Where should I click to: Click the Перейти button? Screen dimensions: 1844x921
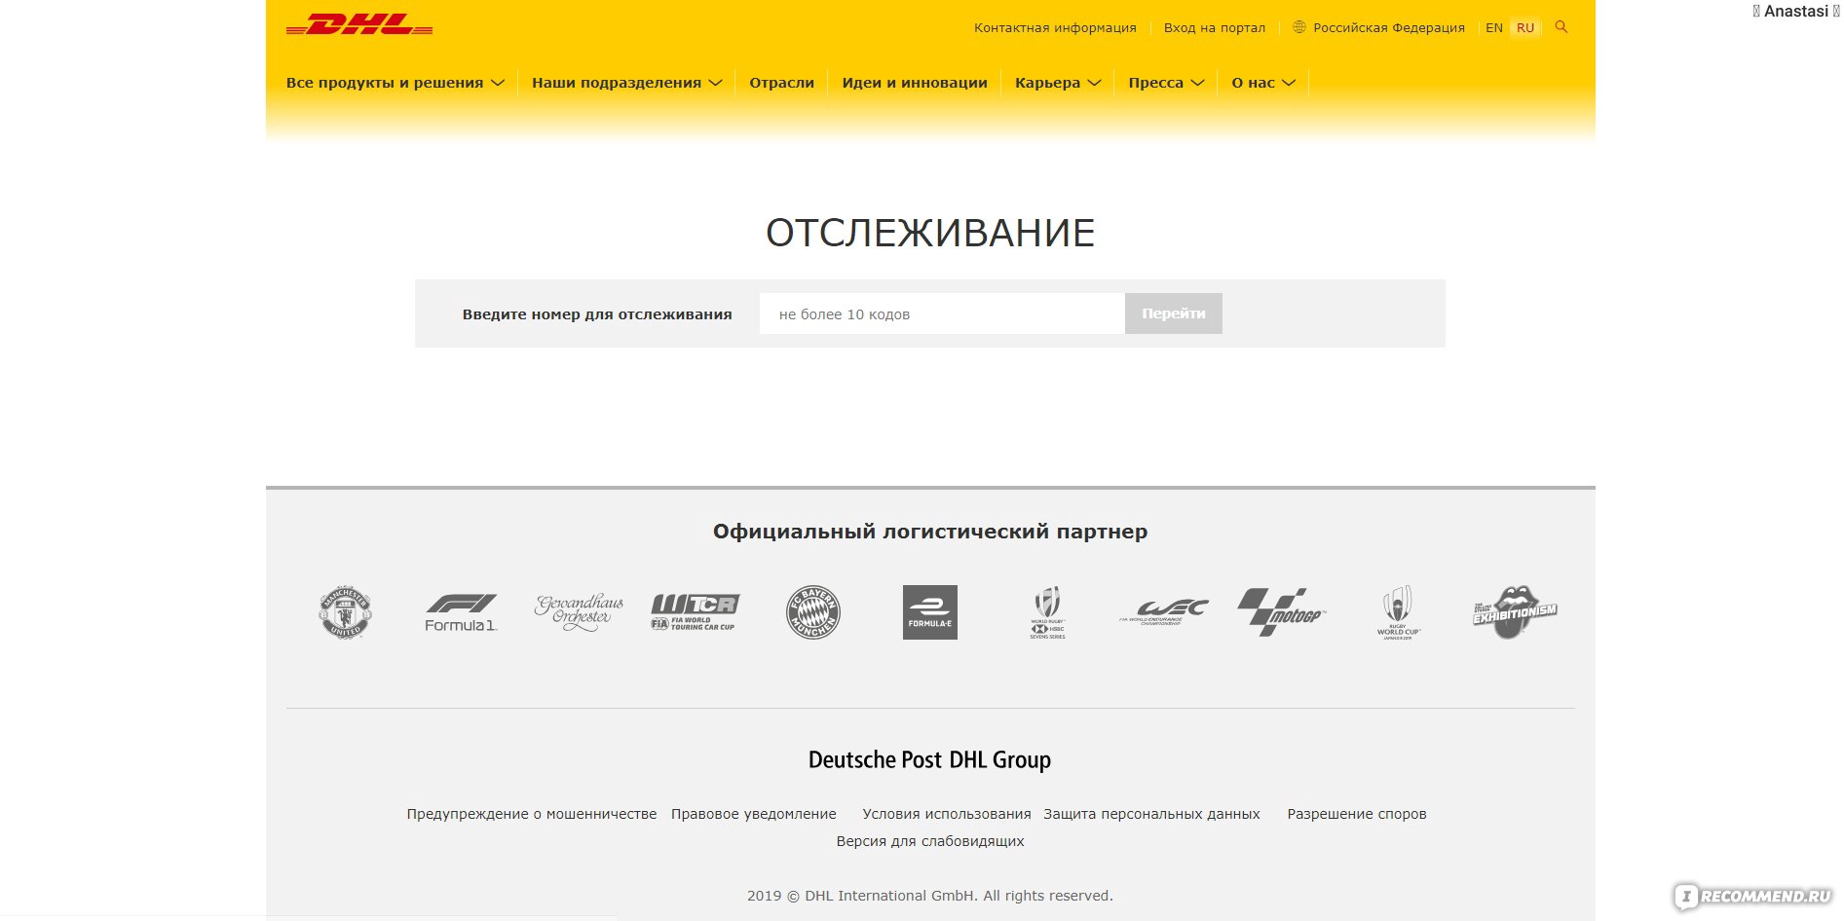tap(1174, 313)
